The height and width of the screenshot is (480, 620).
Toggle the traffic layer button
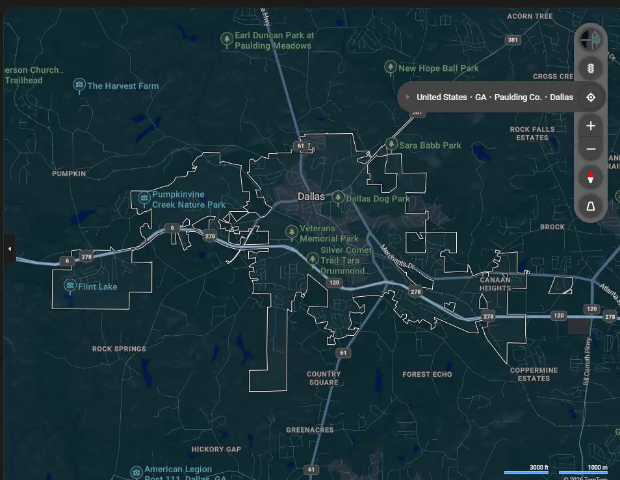click(591, 68)
